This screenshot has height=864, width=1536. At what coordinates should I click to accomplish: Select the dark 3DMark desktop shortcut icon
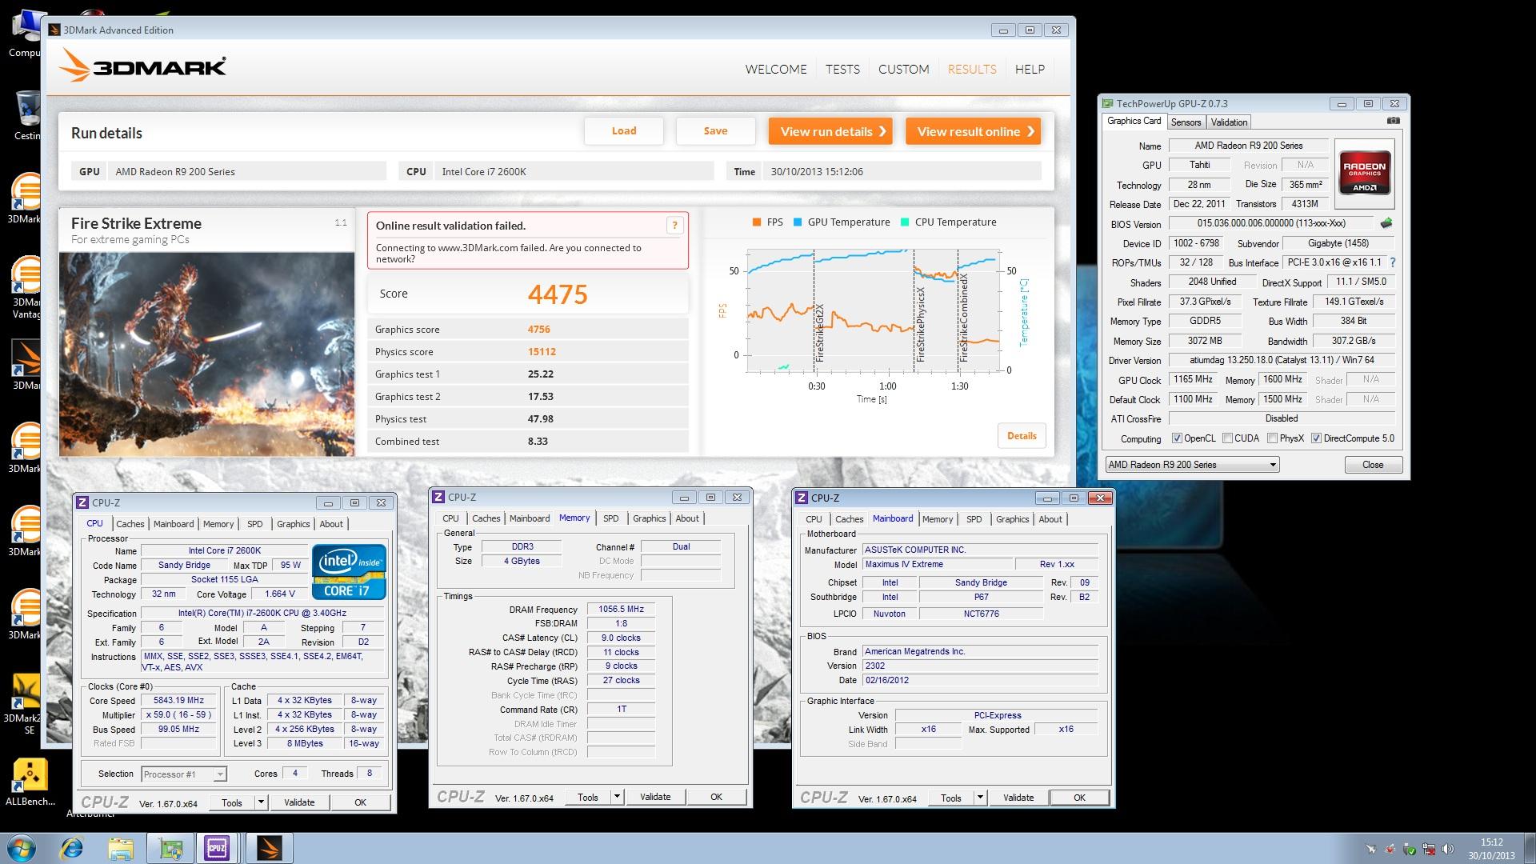click(x=26, y=365)
